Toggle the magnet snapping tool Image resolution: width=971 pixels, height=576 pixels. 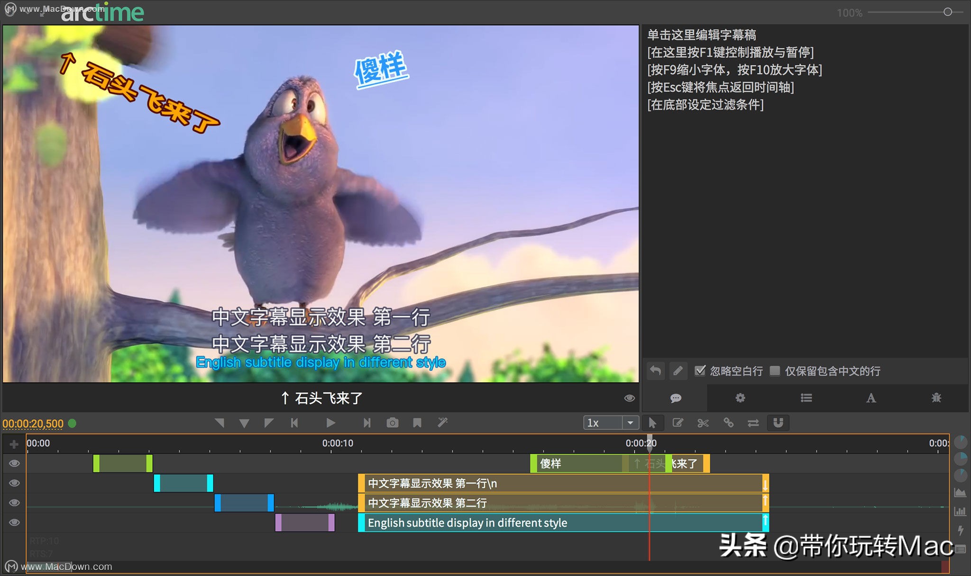pos(778,423)
